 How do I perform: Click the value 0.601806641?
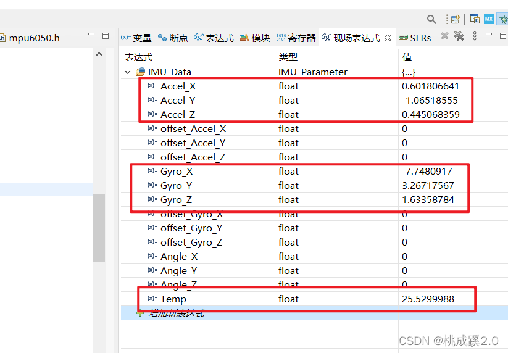431,86
